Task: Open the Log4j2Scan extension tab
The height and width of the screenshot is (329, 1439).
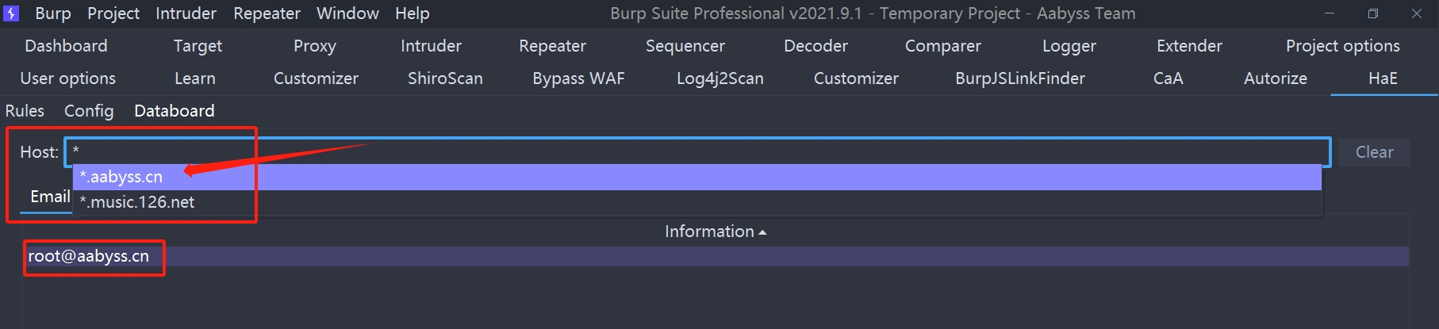Action: [719, 78]
